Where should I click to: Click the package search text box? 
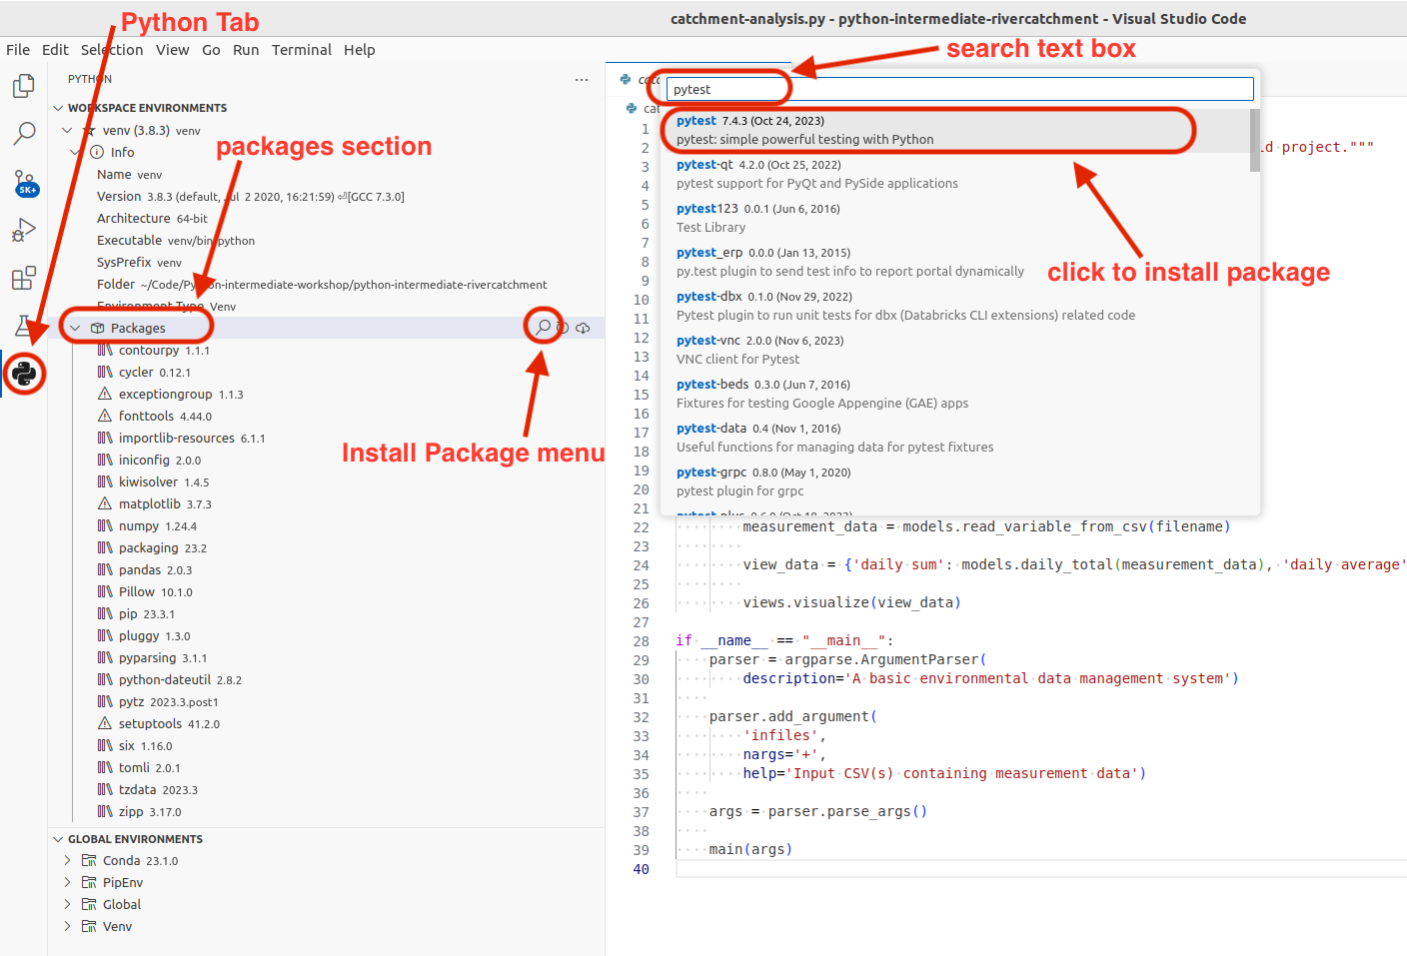point(959,89)
